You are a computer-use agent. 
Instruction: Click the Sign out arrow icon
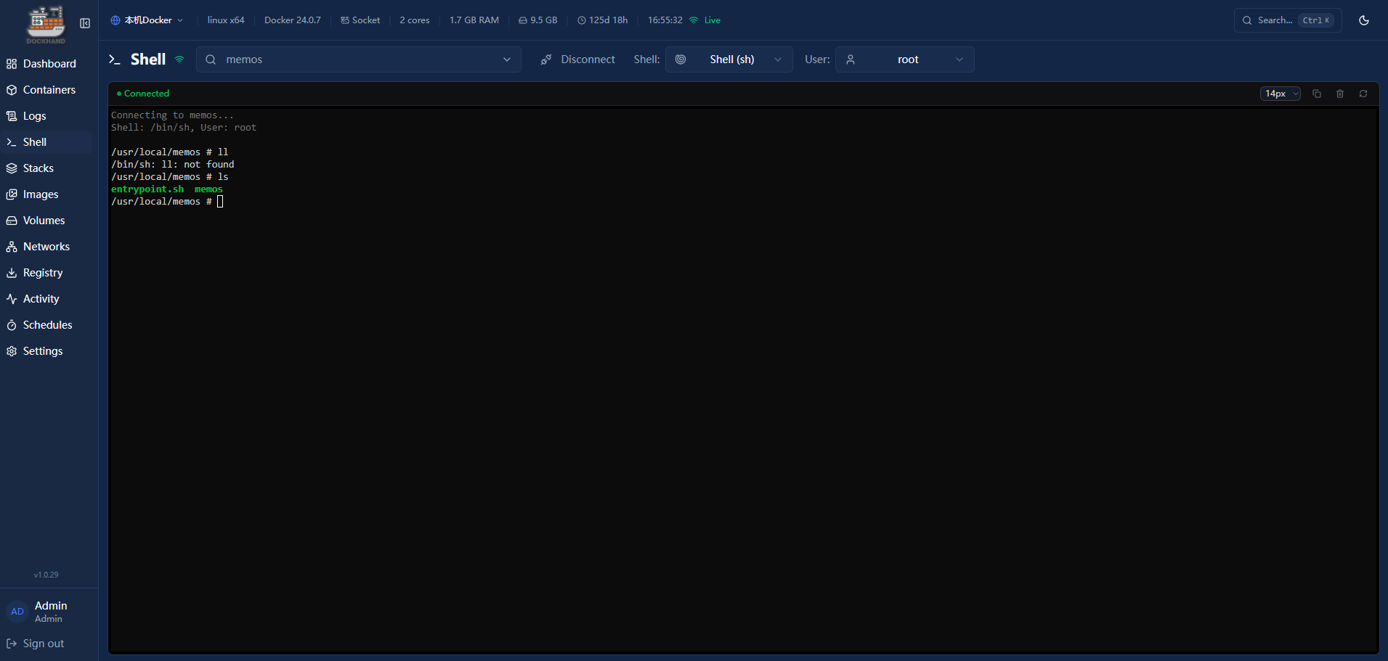(x=12, y=644)
